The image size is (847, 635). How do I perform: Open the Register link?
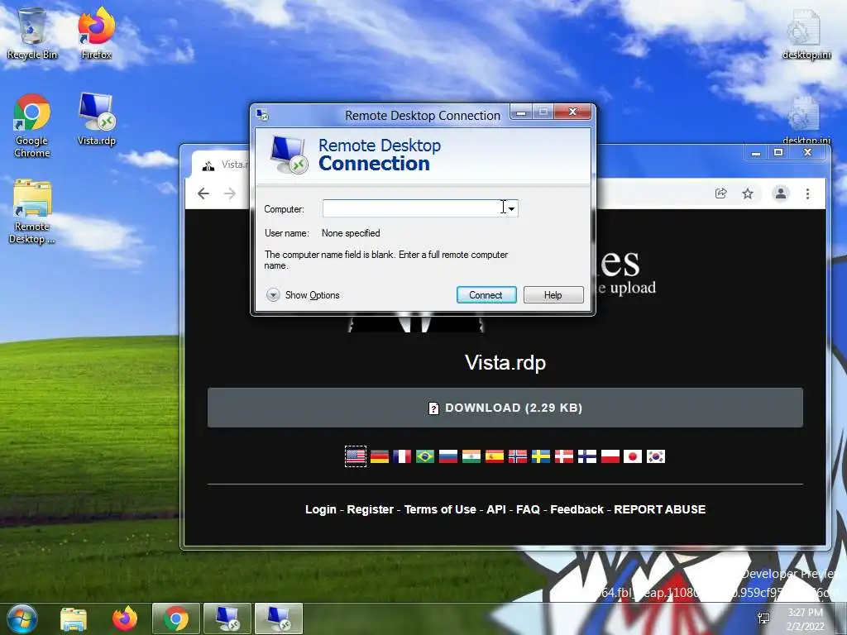[370, 509]
